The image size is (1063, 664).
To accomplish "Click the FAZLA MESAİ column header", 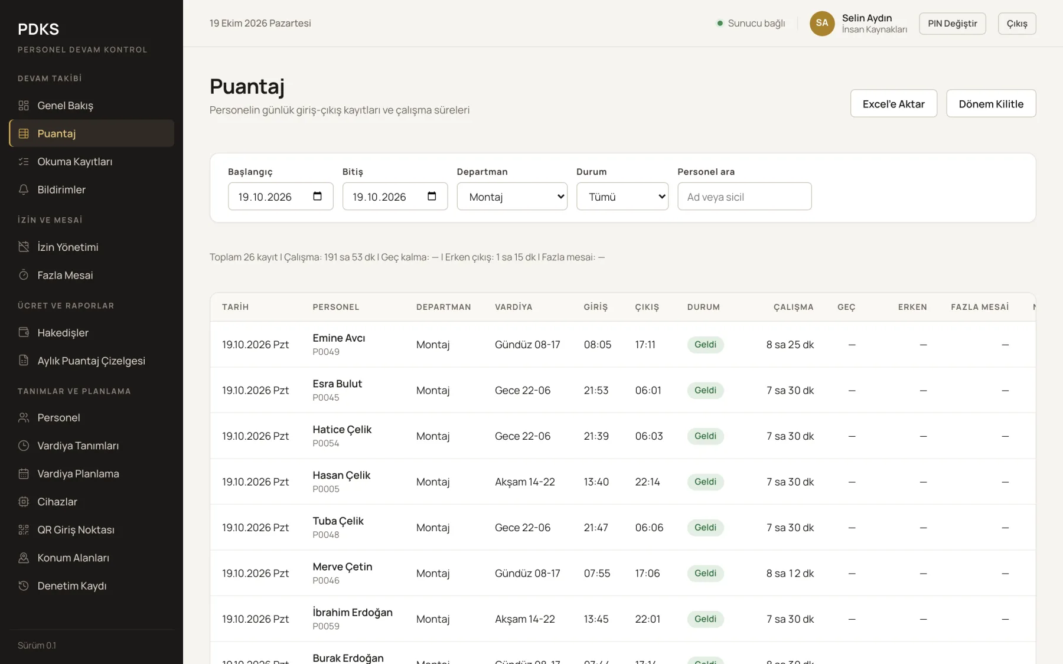I will coord(980,307).
